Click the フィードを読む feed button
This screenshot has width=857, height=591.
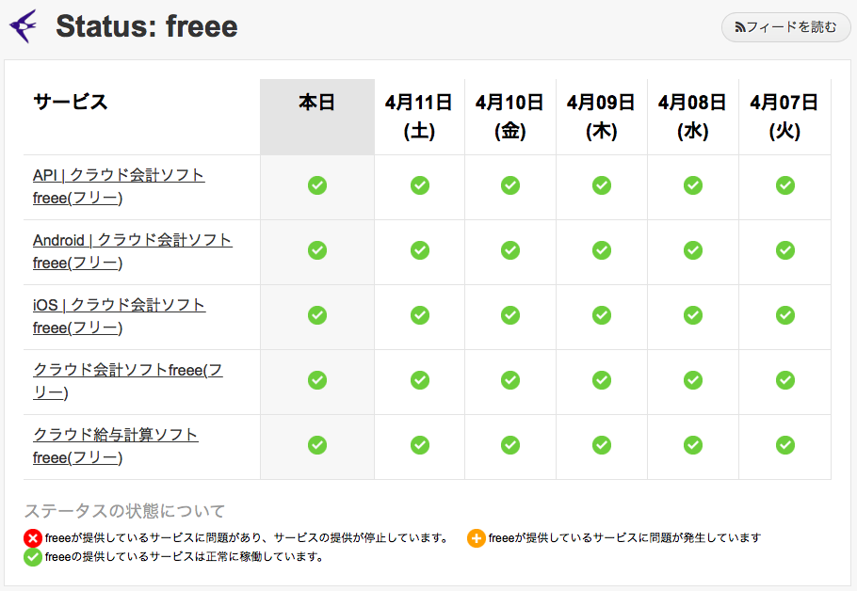[x=785, y=27]
